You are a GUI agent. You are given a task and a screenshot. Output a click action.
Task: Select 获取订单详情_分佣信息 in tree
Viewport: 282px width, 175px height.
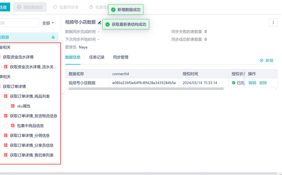tap(30, 135)
